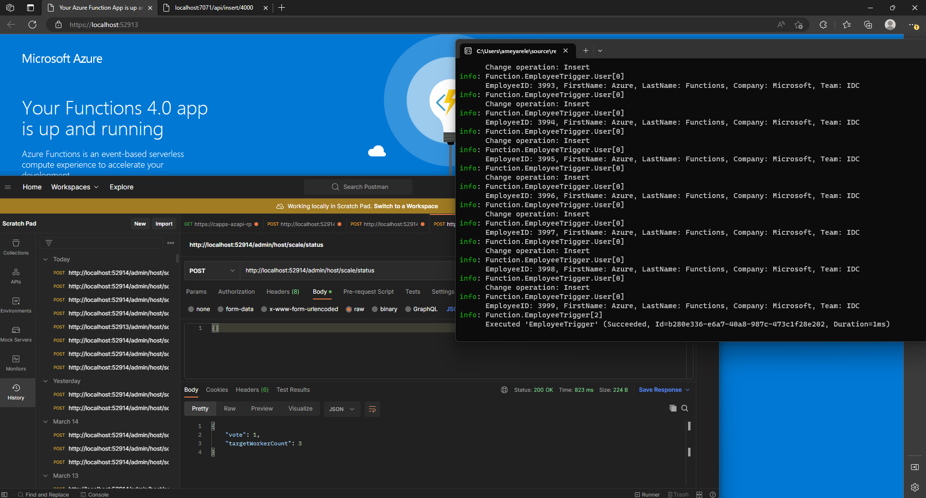Open request Headers (8) tab
The height and width of the screenshot is (498, 926).
pyautogui.click(x=283, y=292)
